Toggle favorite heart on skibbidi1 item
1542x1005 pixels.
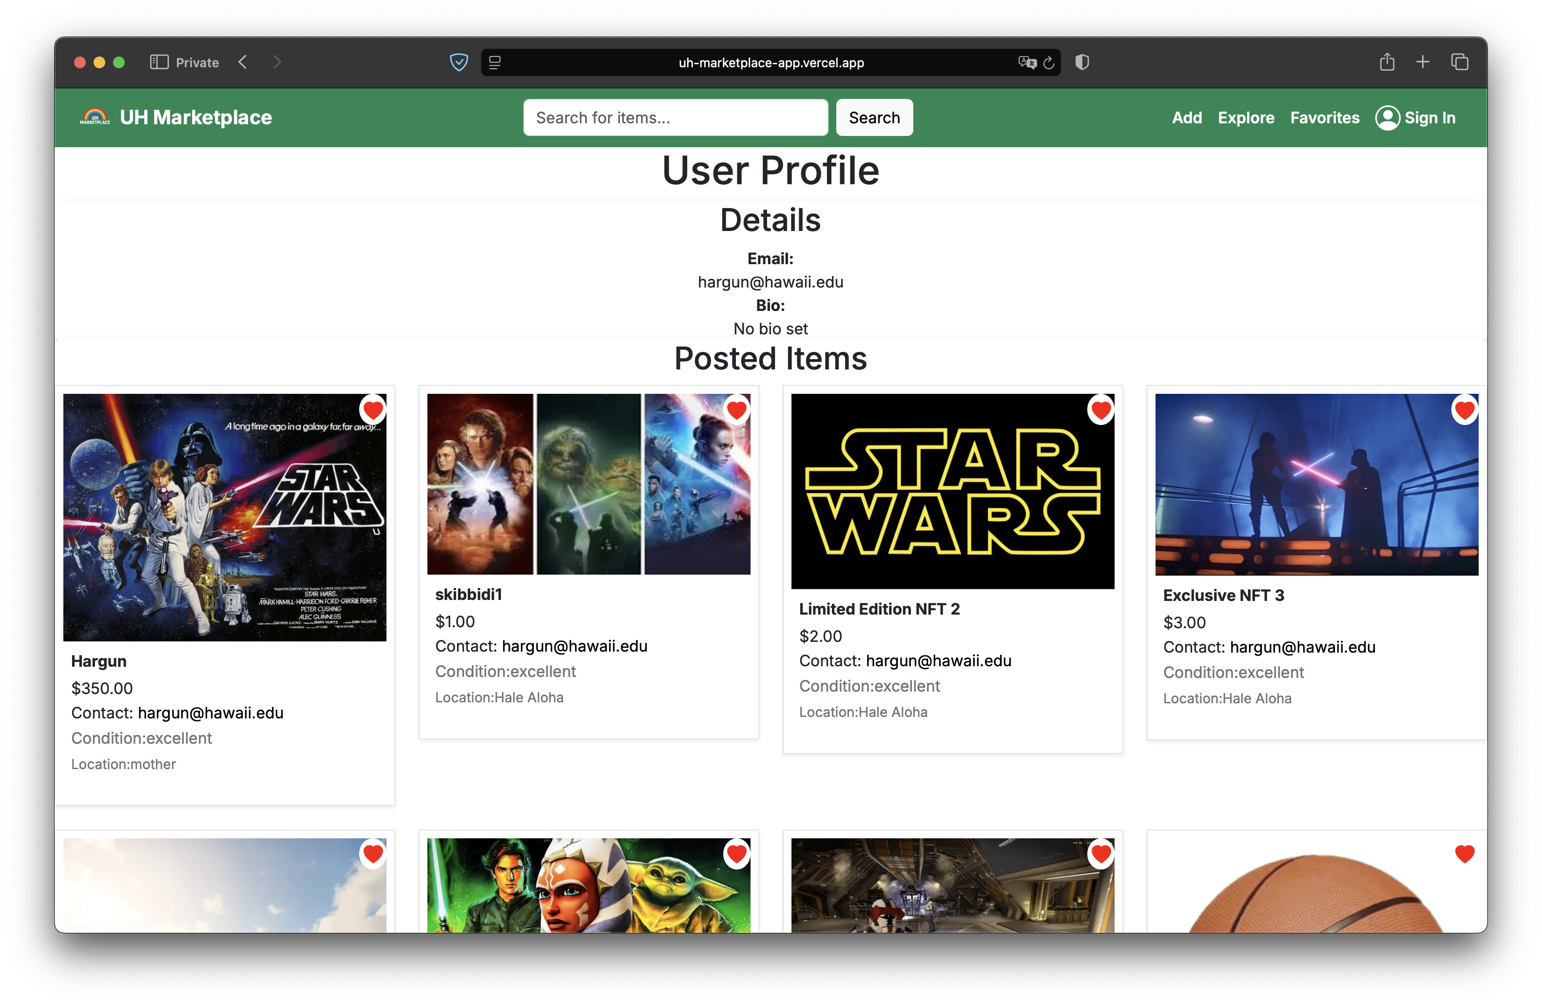point(737,409)
